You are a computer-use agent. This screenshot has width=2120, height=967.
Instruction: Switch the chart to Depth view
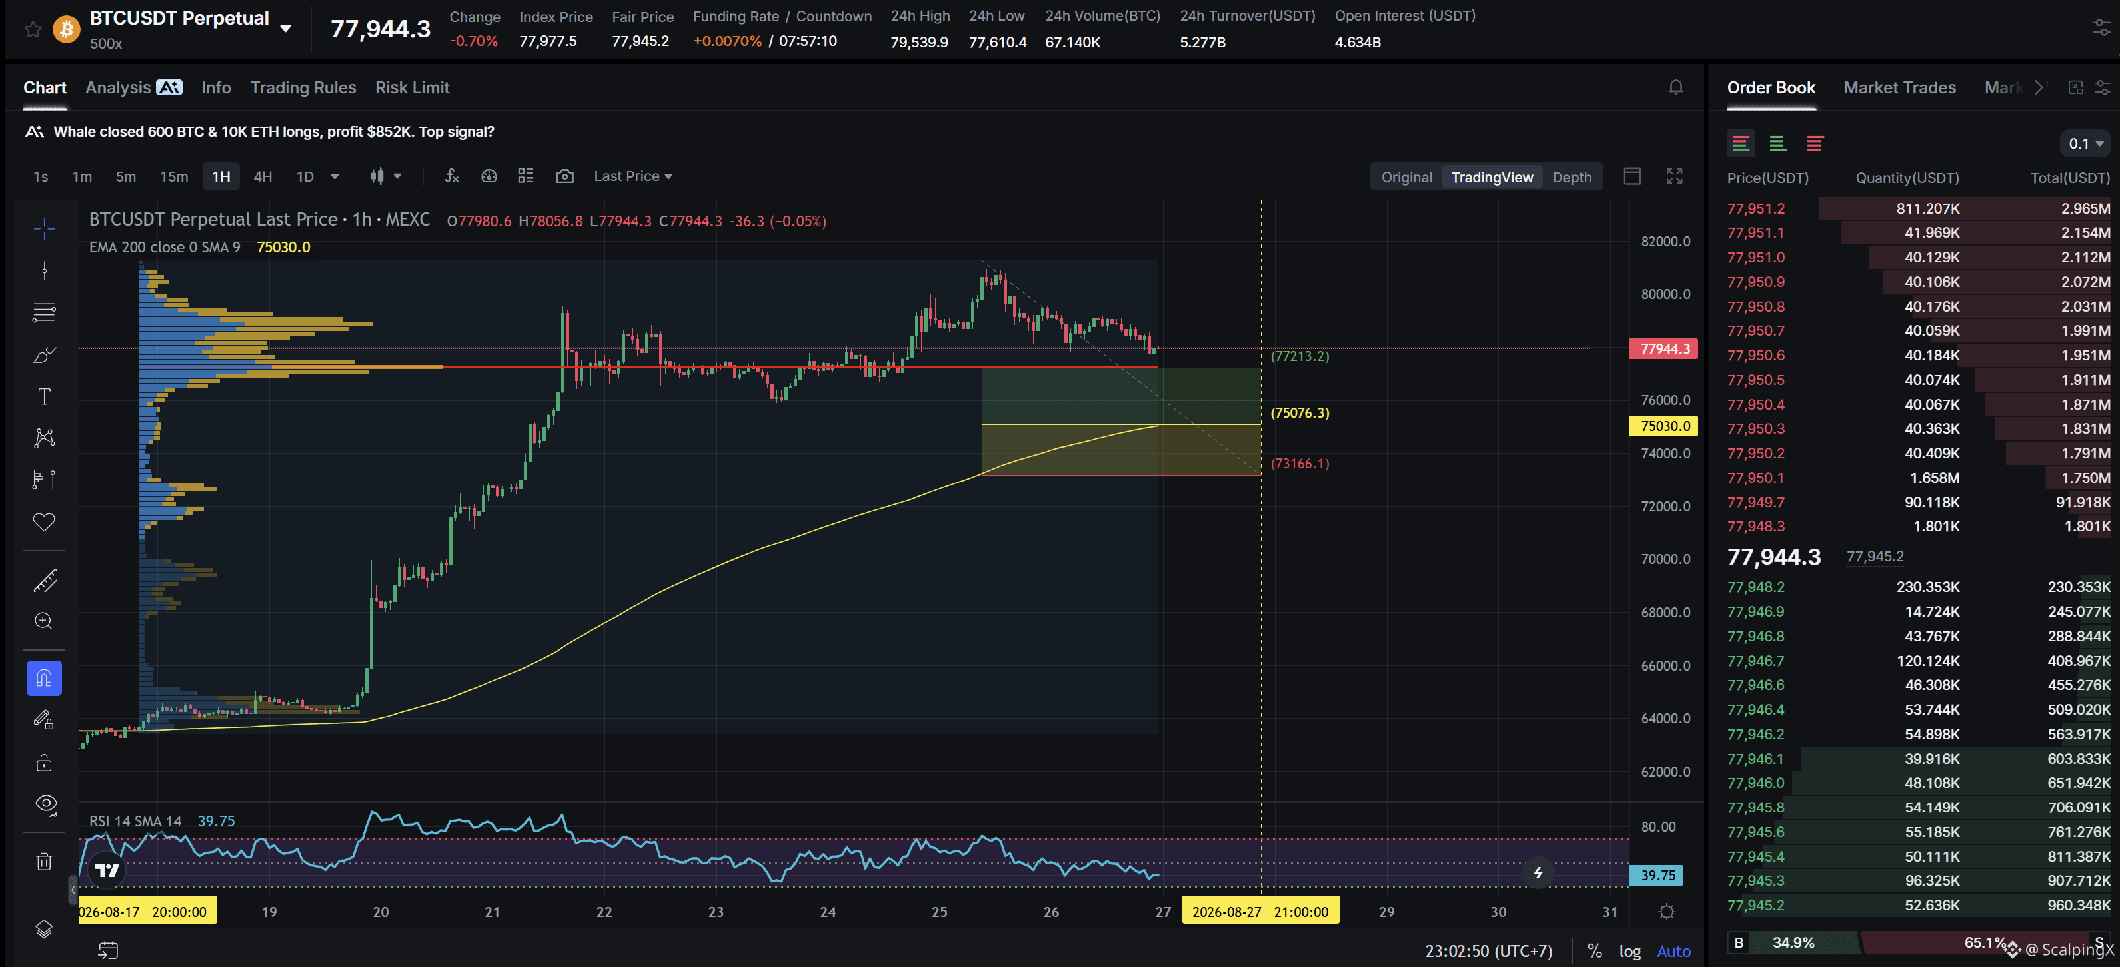coord(1571,176)
